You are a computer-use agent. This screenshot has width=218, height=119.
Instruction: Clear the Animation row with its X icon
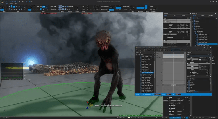pyautogui.click(x=188, y=36)
